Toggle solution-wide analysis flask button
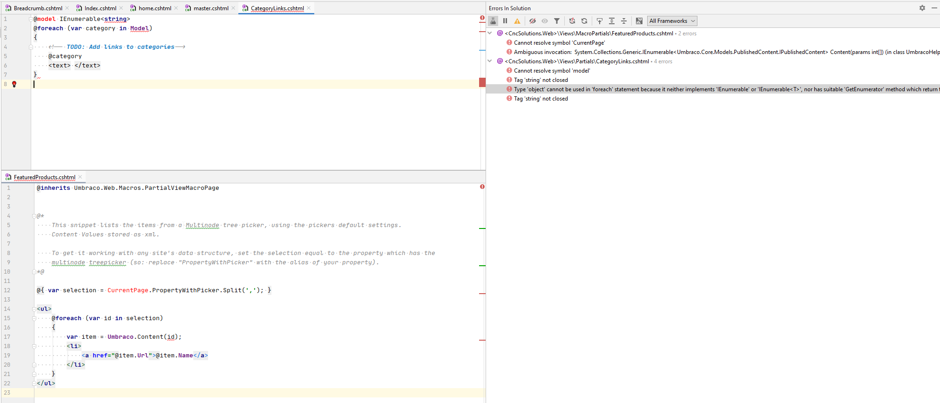 (x=493, y=21)
